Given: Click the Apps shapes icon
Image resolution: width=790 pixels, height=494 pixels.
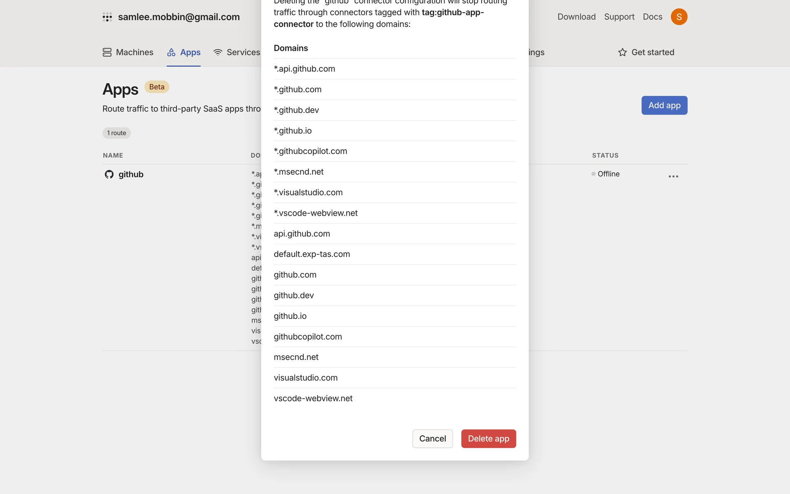Looking at the screenshot, I should coord(171,52).
